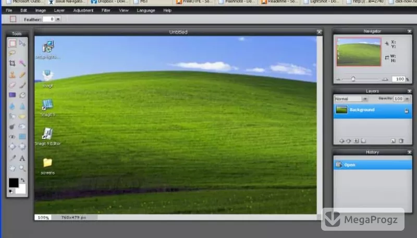Switch to the LightShot browser tab

coord(322,2)
